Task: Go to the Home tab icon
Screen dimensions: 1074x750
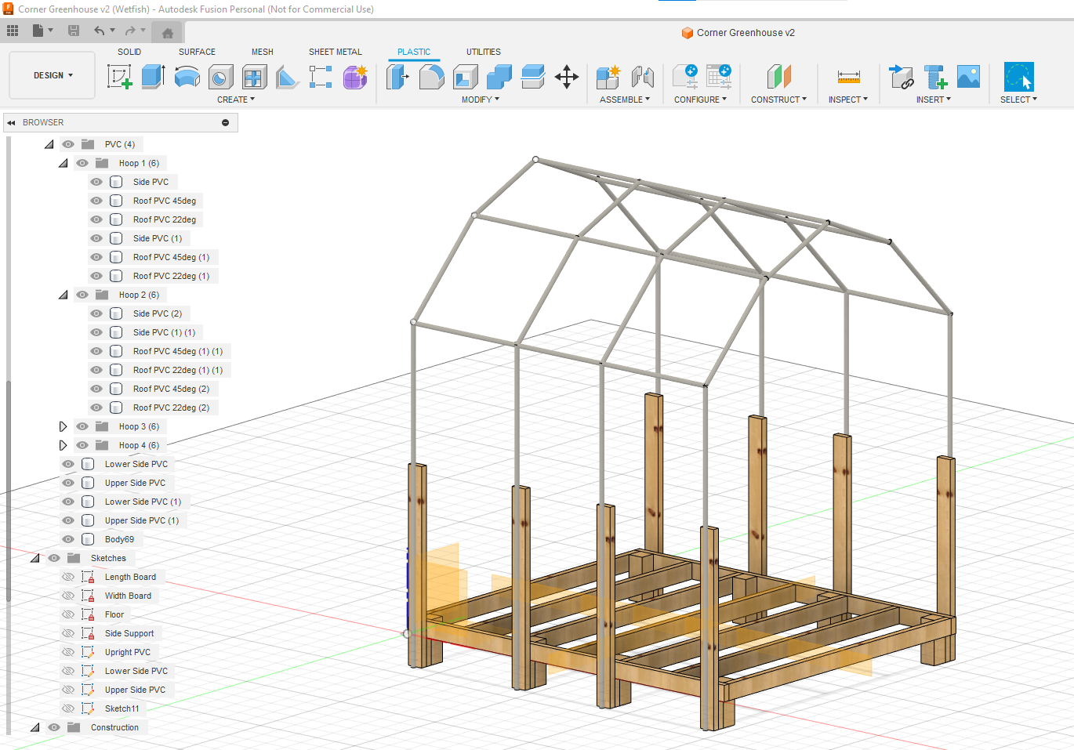Action: pyautogui.click(x=167, y=32)
